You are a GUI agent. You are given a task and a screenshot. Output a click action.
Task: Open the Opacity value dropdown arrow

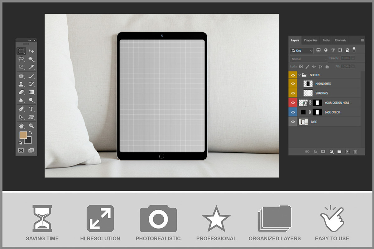[x=353, y=58]
